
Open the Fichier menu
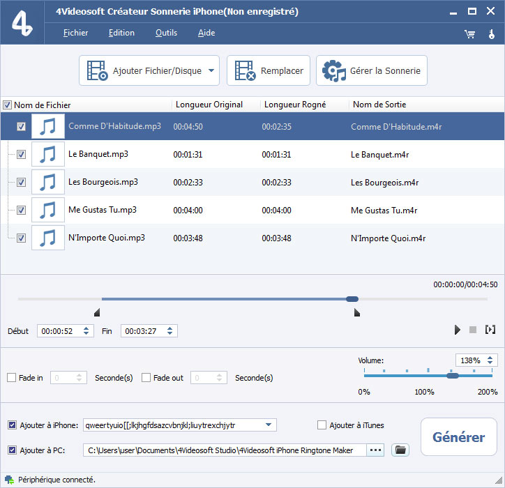(75, 33)
